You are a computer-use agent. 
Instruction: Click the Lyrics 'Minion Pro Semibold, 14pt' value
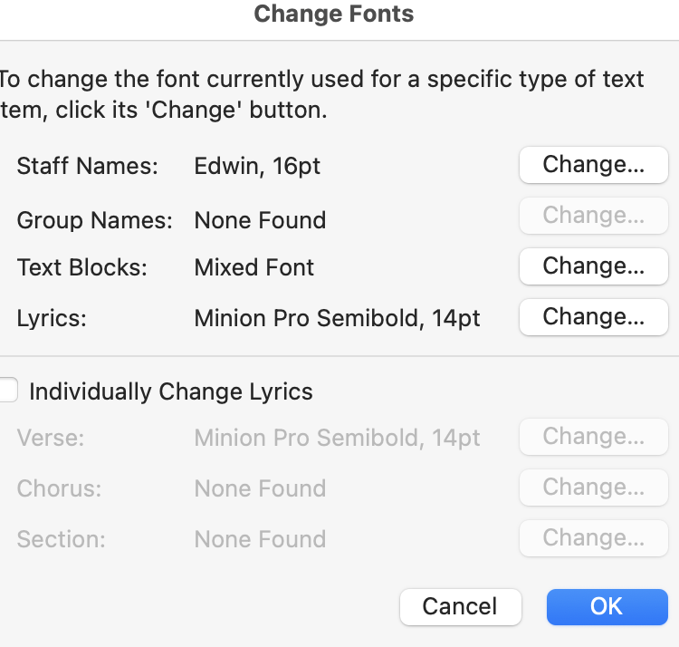coord(337,318)
